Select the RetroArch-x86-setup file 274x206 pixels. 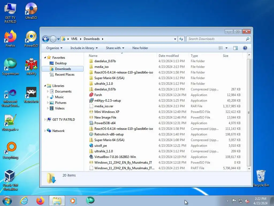click(x=109, y=134)
